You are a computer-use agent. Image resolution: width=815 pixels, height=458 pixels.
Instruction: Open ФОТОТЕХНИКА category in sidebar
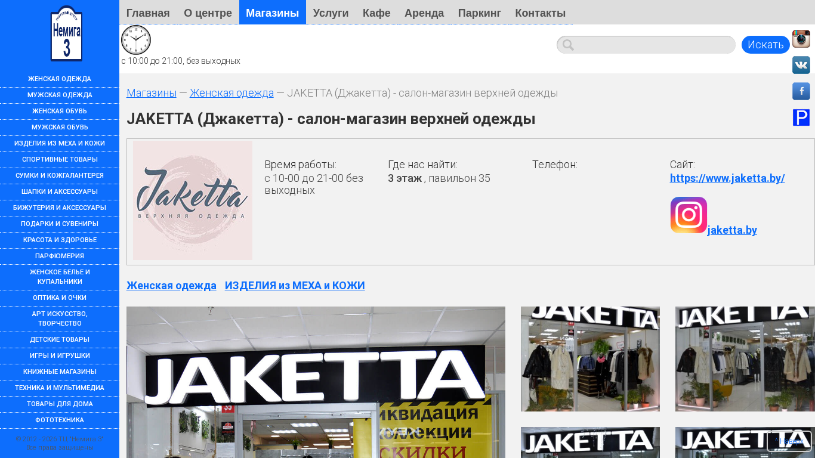(60, 420)
